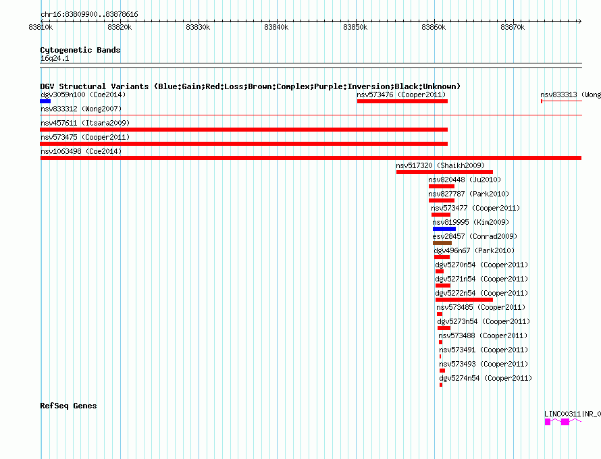
Task: Open the dgv3059n100 (Coe2014) label
Action: [x=83, y=94]
